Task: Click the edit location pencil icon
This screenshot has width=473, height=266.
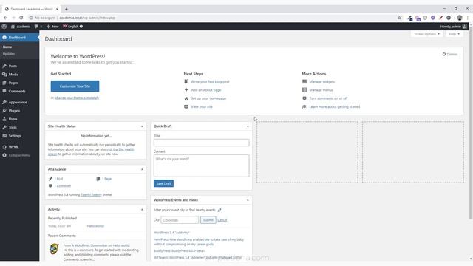Action: tap(220, 210)
